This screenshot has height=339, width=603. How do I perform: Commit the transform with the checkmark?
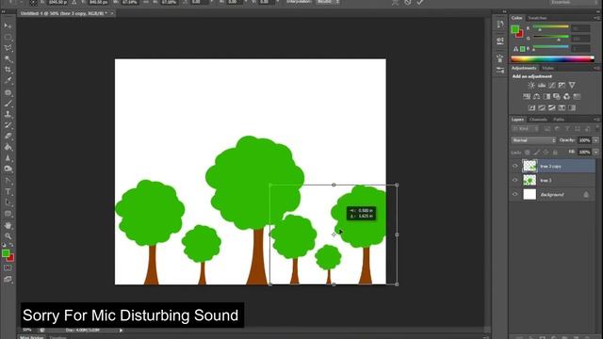click(x=420, y=2)
